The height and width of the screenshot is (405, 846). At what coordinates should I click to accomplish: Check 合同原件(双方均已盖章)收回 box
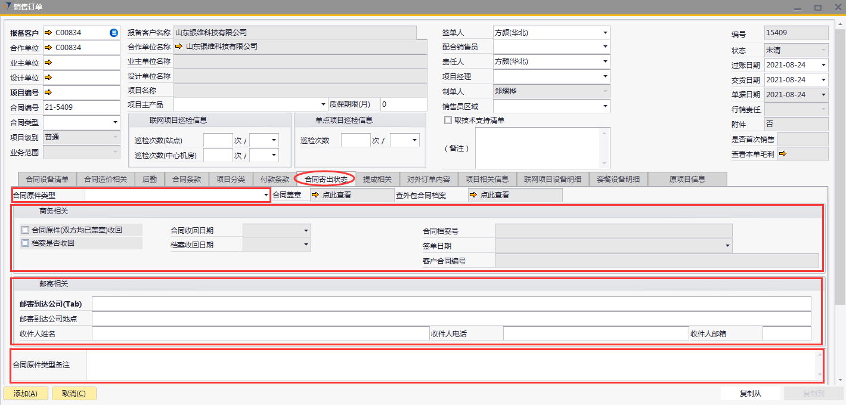[25, 230]
